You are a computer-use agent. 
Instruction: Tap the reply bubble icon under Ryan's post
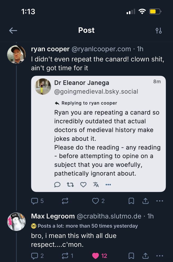pos(34,201)
